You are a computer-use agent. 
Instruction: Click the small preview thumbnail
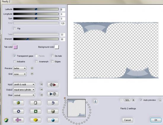(x=77, y=108)
